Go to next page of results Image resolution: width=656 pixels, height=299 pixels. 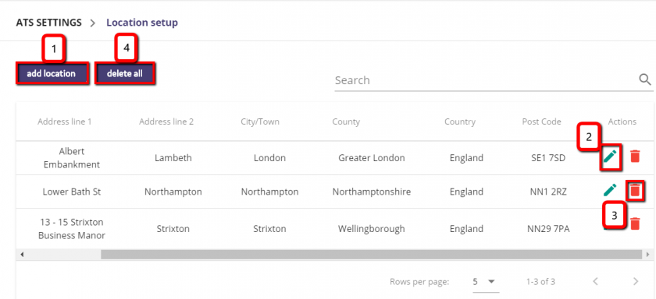pyautogui.click(x=636, y=282)
